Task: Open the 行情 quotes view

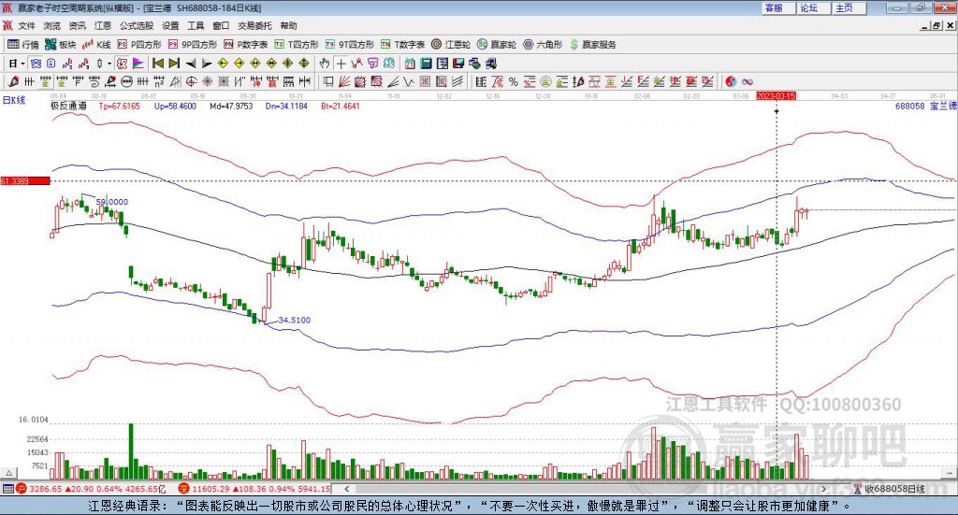Action: [x=22, y=45]
